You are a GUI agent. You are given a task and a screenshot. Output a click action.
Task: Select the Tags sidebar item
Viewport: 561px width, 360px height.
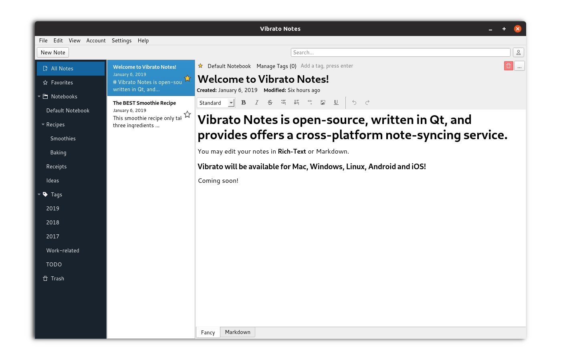(x=57, y=194)
